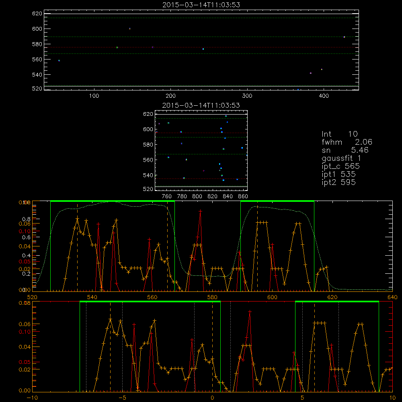402x402 pixels.
Task: Click the timestamp title above the small middle plot
Action: [201, 105]
